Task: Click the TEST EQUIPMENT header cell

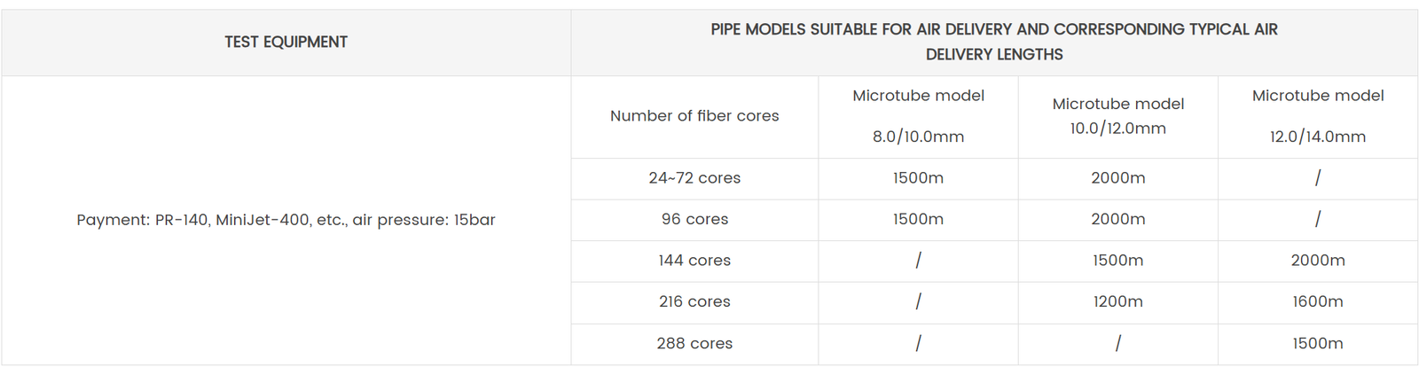Action: tap(286, 42)
